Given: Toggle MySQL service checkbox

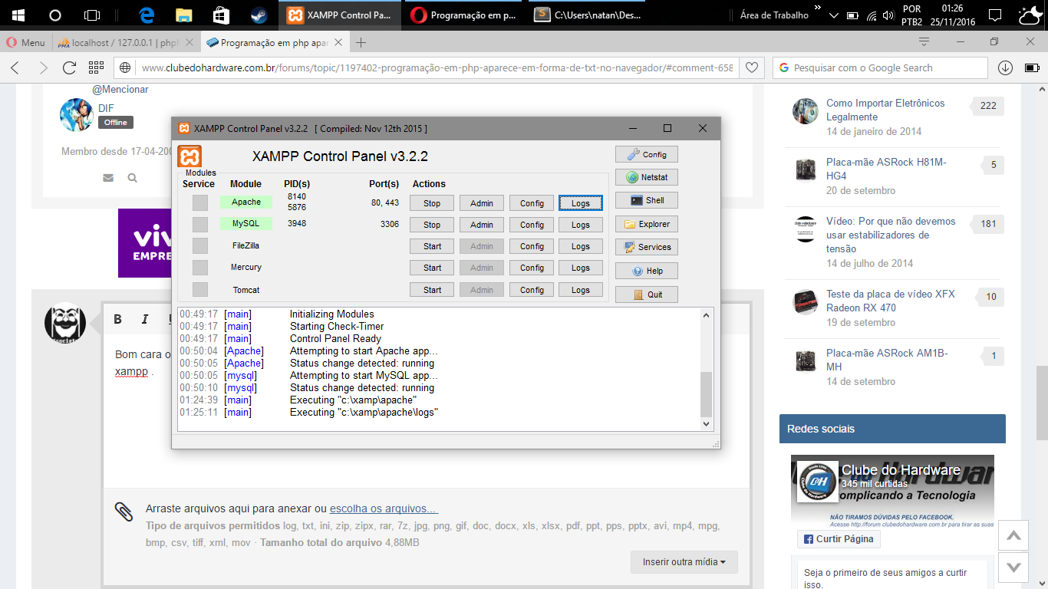Looking at the screenshot, I should click(199, 224).
